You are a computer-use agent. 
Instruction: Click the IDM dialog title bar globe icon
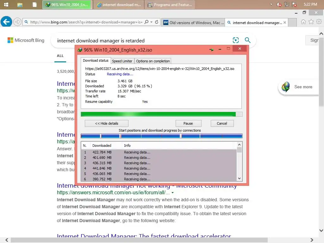click(x=80, y=50)
